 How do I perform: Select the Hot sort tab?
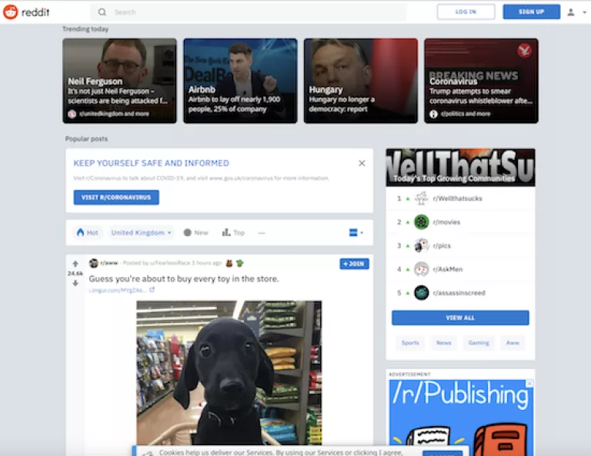click(x=88, y=233)
